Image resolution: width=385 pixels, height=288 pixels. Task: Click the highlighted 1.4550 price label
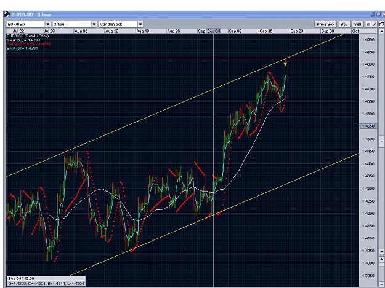[x=368, y=126]
